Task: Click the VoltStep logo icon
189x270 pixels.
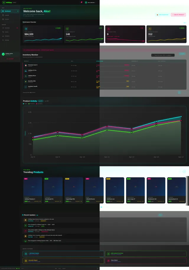Action: [x=4, y=2]
